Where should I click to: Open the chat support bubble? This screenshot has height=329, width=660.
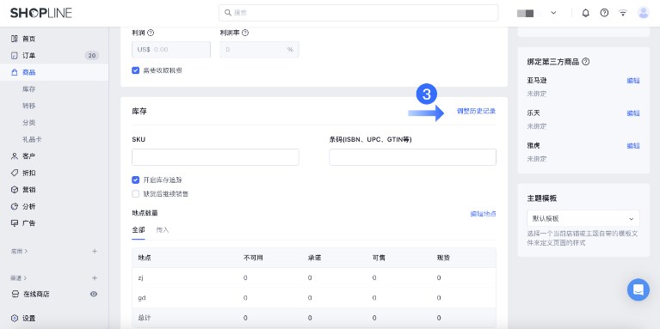coord(638,289)
